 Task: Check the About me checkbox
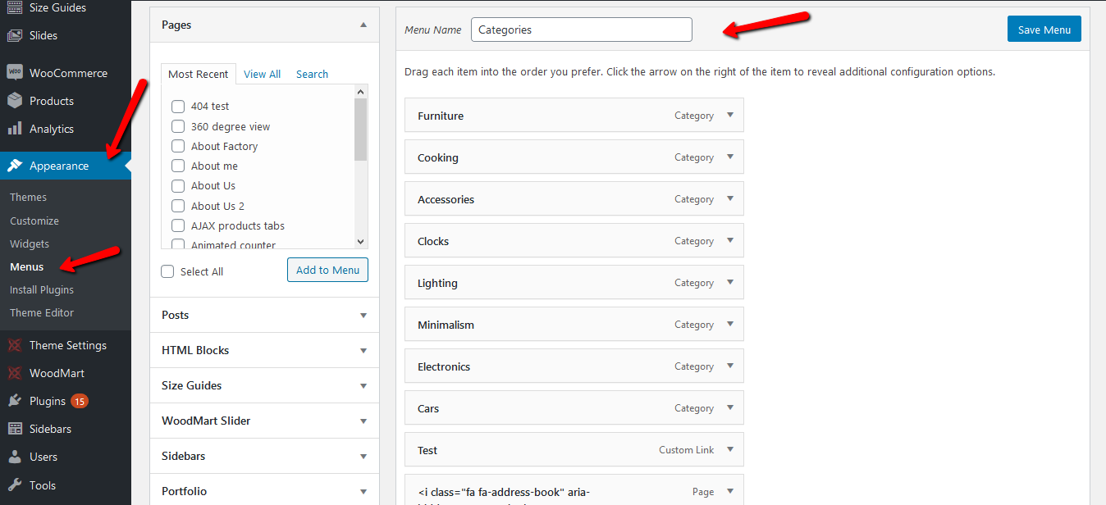[177, 166]
